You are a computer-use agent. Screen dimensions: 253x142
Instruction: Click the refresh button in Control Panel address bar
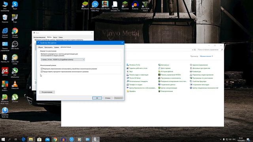pos(195,50)
